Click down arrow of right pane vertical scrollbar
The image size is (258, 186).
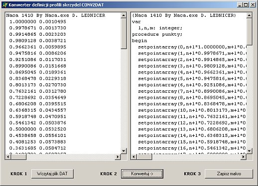249,151
